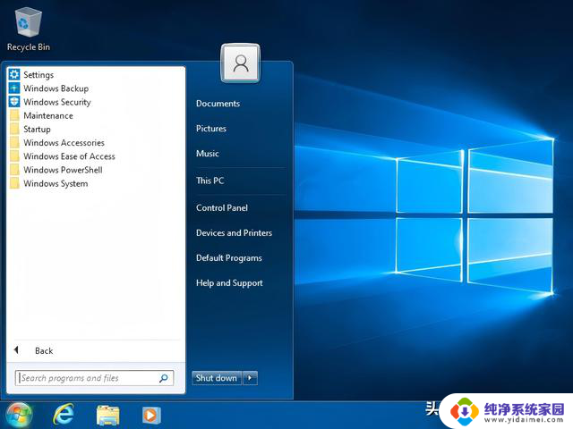Expand the Shut down options arrow
The height and width of the screenshot is (429, 573).
click(250, 378)
